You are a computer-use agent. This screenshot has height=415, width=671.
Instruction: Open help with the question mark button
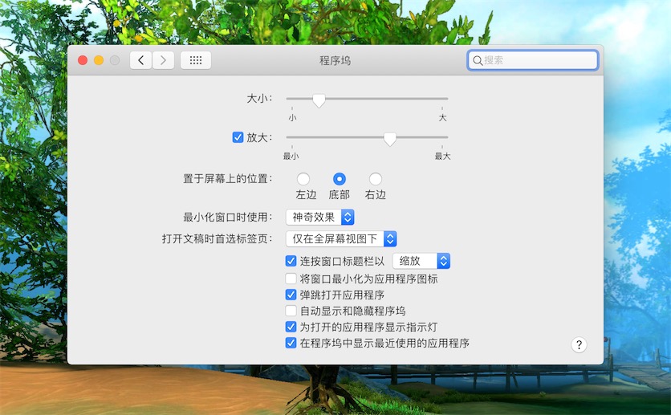click(x=579, y=345)
